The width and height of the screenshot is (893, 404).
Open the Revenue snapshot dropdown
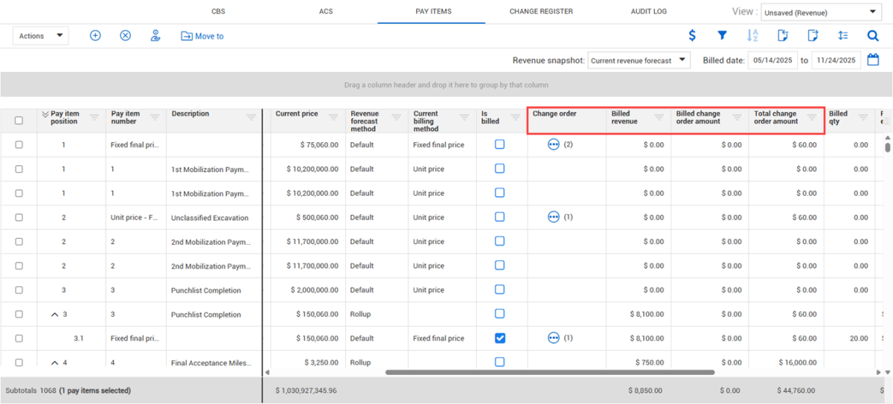(x=638, y=60)
